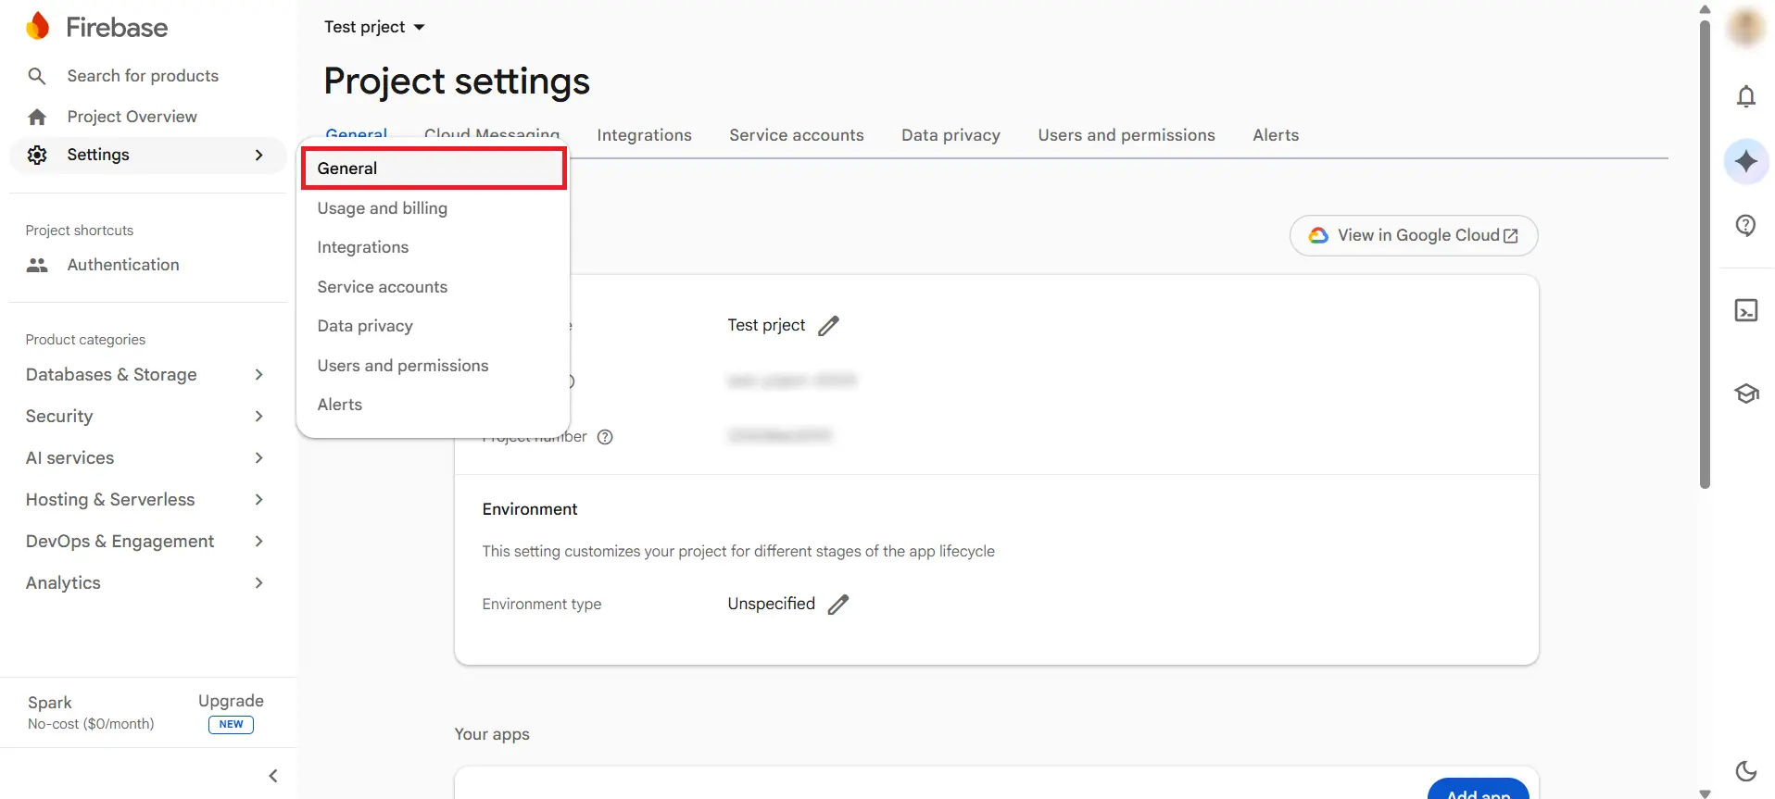Open the learning graduation cap icon
The image size is (1775, 799).
coord(1746,393)
